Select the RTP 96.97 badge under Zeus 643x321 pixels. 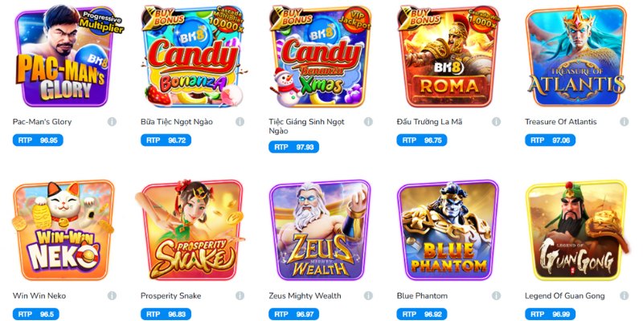[293, 314]
